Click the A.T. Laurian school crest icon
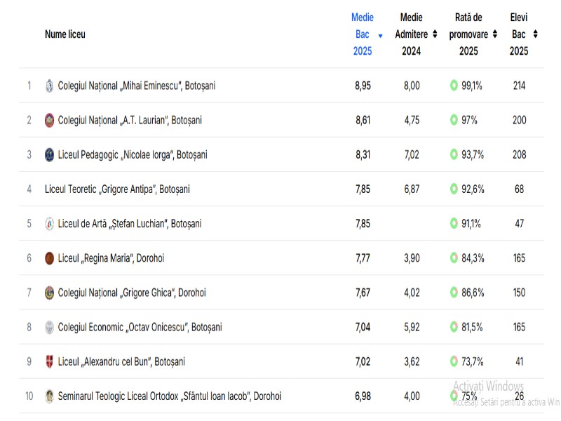This screenshot has width=561, height=421. tap(49, 120)
